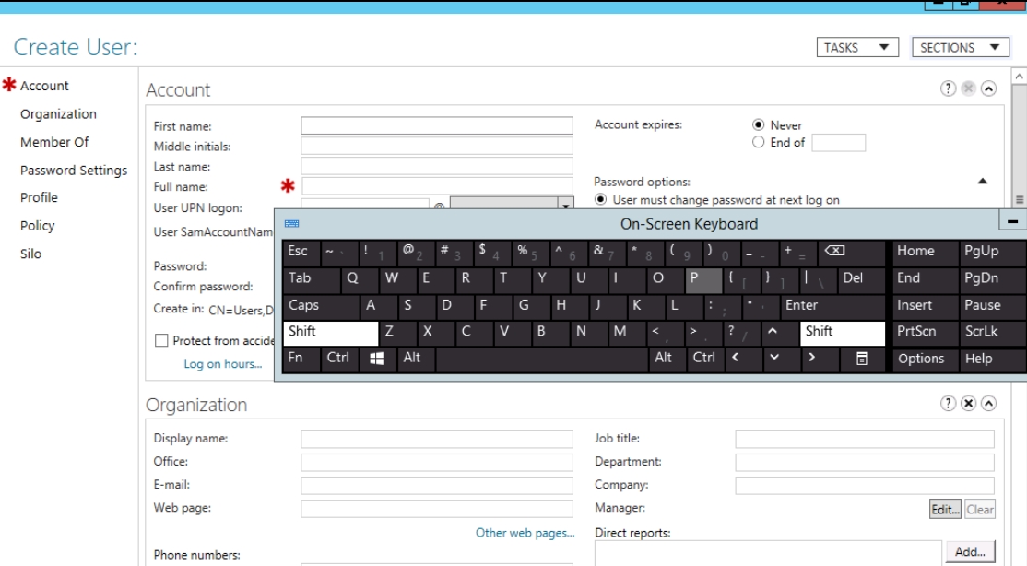Click the vertical scrollbar thumb grip
Viewport: 1027px width, 566px height.
1019,199
